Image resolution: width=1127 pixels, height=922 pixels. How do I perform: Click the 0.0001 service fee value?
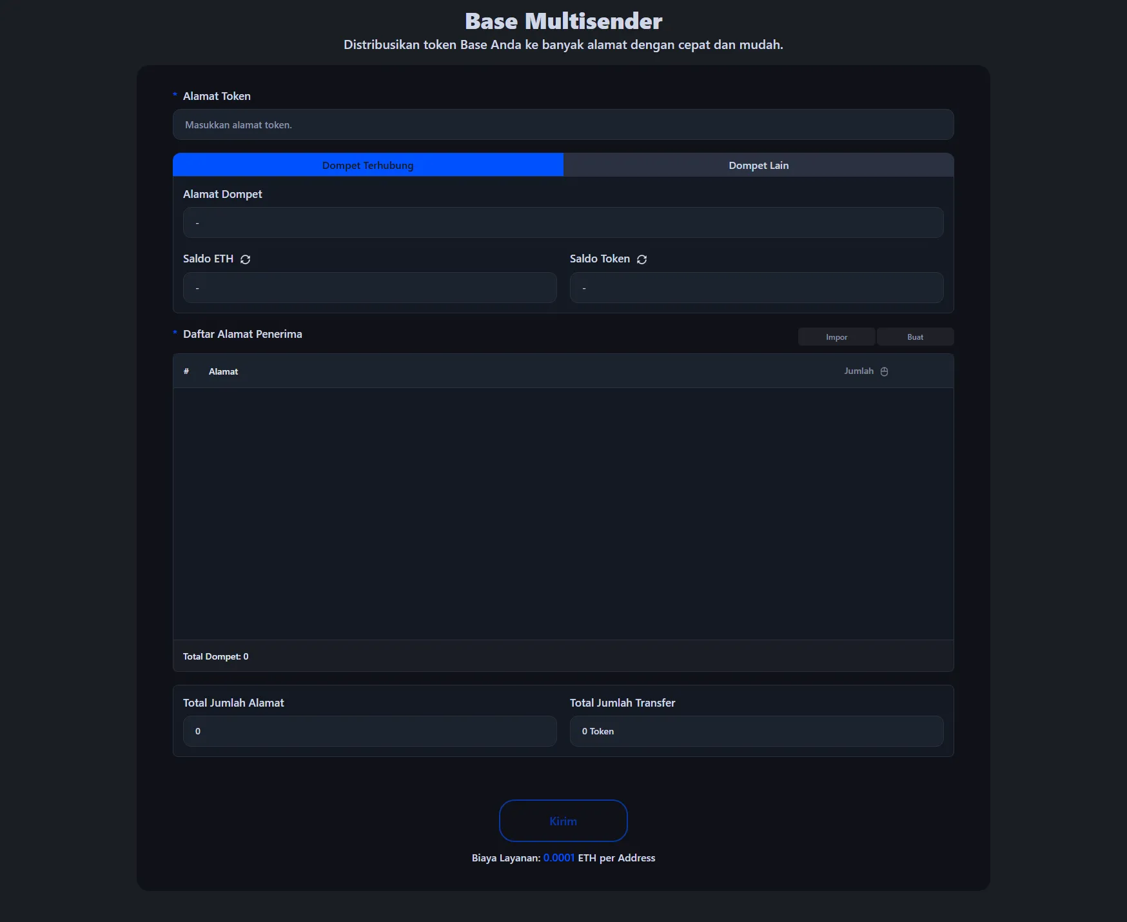pyautogui.click(x=558, y=858)
